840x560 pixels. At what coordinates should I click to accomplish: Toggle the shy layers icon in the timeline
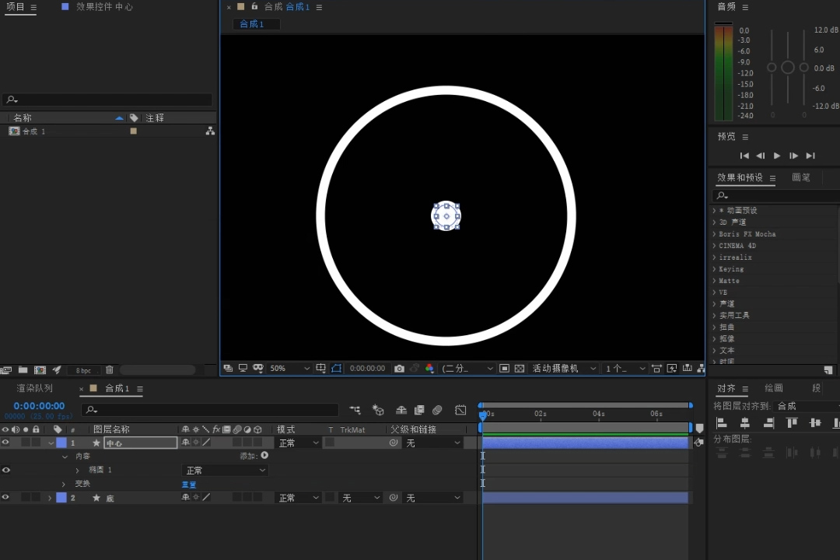[401, 410]
